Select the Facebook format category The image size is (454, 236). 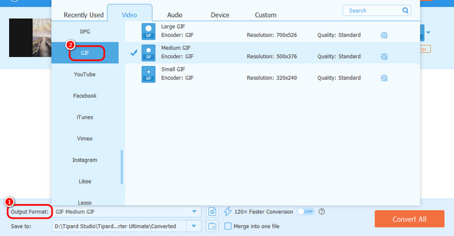tap(85, 96)
